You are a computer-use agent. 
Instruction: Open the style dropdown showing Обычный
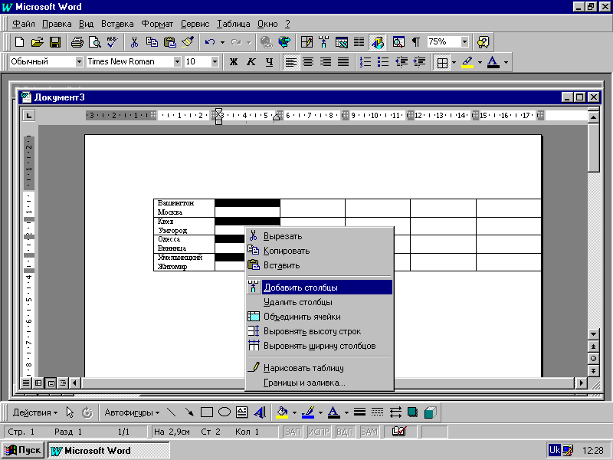coord(79,61)
